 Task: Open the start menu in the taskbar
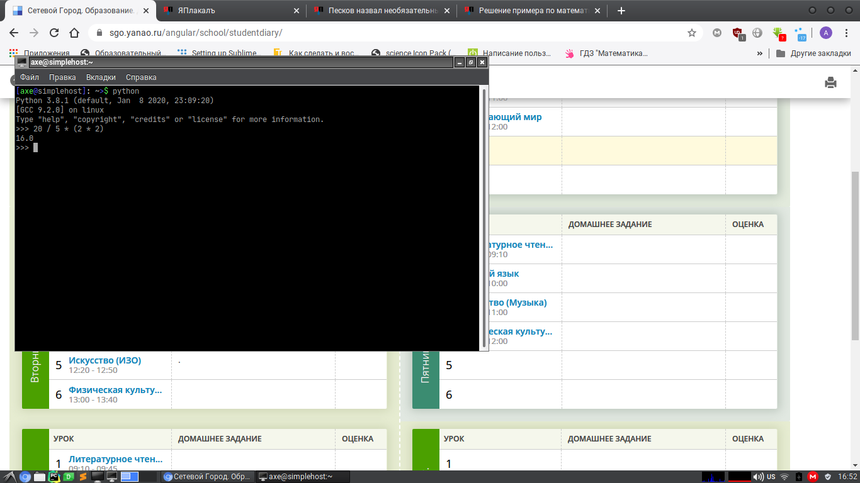point(11,477)
